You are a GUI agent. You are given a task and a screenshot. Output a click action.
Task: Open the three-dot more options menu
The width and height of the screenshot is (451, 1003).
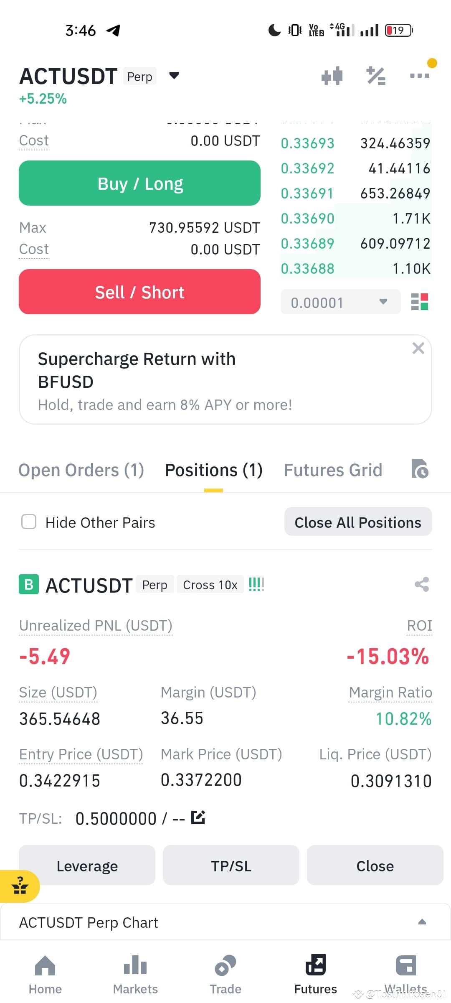click(420, 76)
